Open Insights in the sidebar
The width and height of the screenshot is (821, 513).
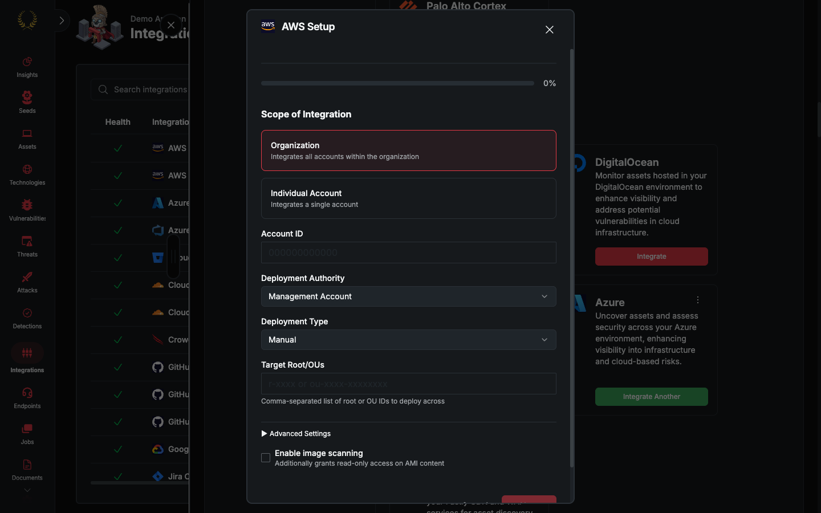pyautogui.click(x=27, y=67)
